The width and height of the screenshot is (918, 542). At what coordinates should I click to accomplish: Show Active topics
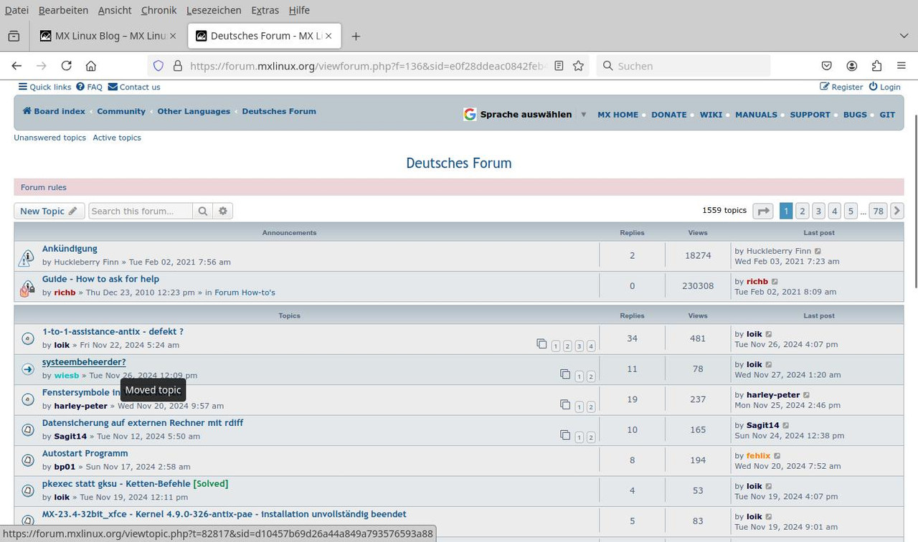(x=117, y=138)
